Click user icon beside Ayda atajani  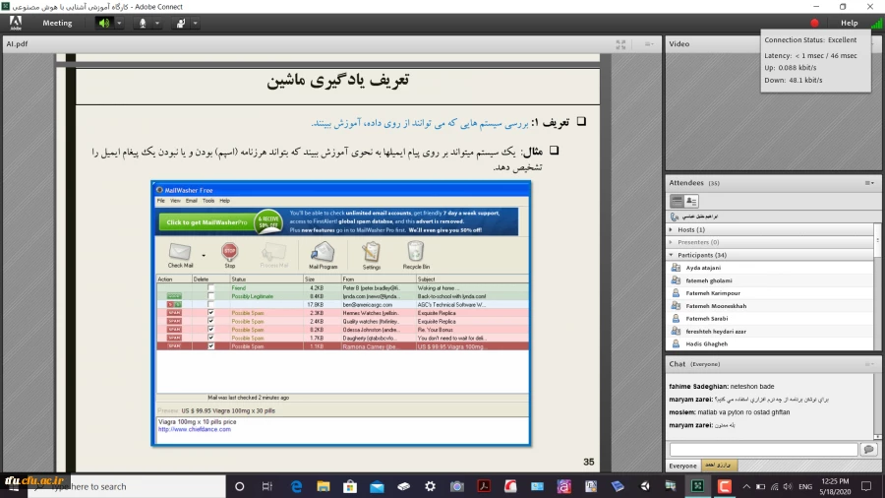[676, 268]
